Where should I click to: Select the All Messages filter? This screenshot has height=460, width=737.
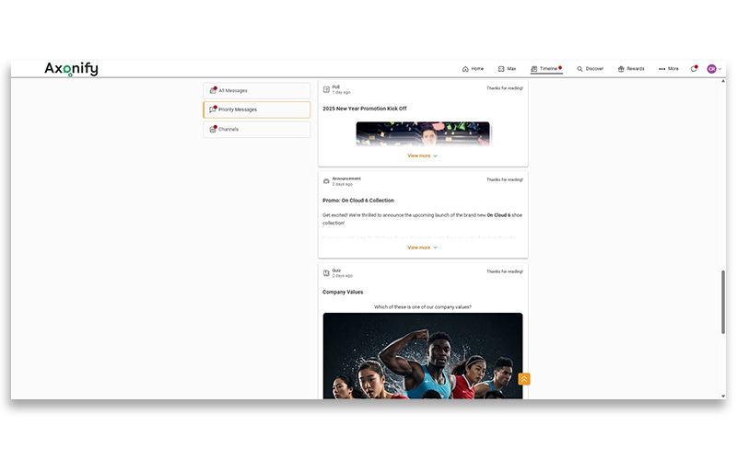[x=256, y=90]
